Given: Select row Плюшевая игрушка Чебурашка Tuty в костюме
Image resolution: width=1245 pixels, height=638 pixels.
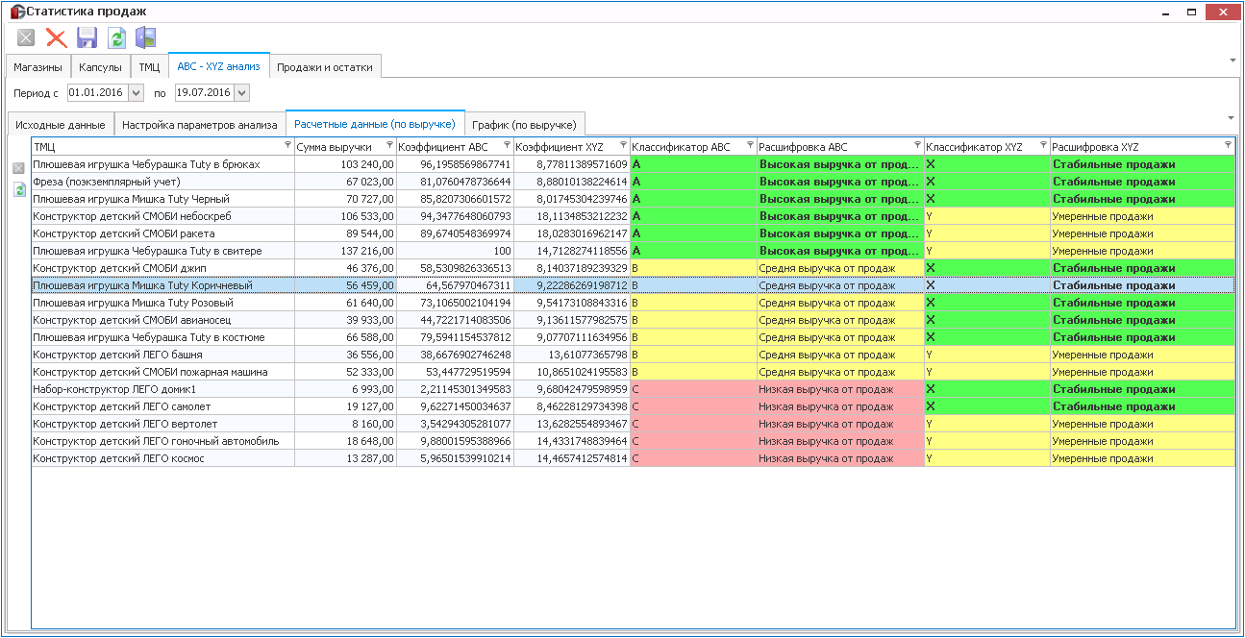Looking at the screenshot, I should click(633, 337).
